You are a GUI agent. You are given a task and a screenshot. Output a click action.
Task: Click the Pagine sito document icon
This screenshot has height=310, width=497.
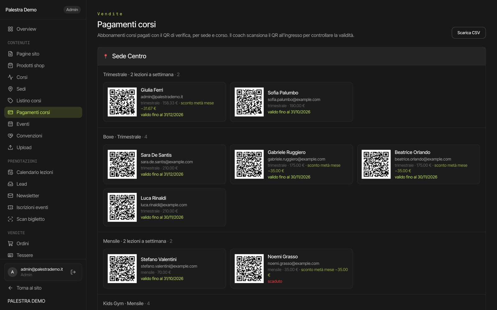pos(10,54)
